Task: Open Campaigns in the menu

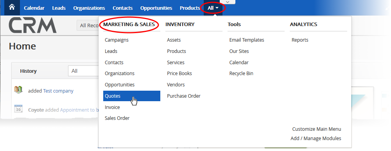Action: (117, 40)
